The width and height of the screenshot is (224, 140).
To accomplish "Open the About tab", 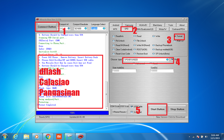I will (182, 25).
